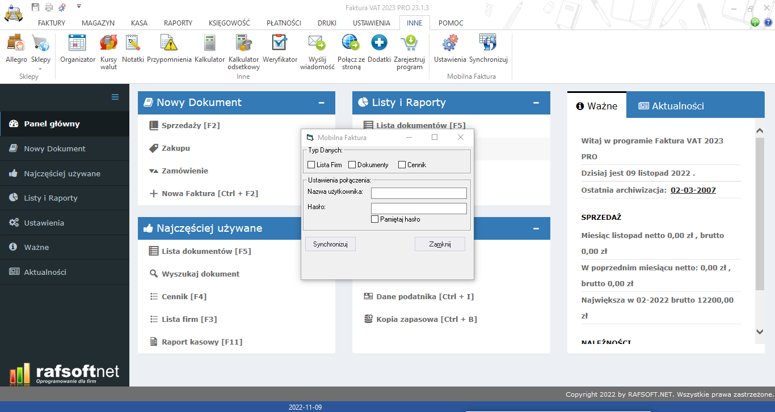Click the Nazwa użytkownika input field
Viewport: 775px width, 412px height.
(x=419, y=193)
